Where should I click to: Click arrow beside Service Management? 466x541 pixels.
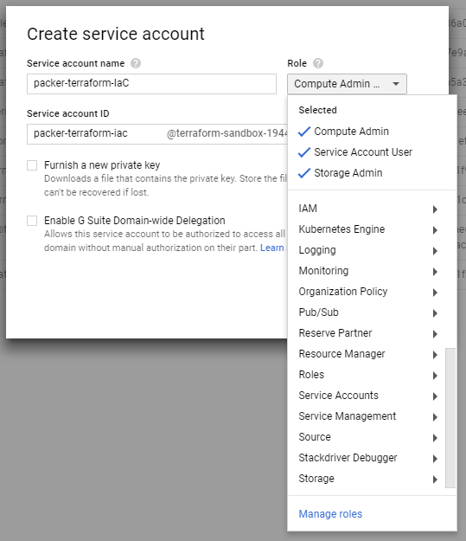pos(435,417)
